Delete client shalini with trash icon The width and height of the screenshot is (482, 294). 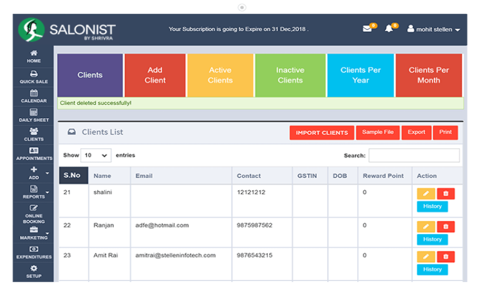click(446, 193)
